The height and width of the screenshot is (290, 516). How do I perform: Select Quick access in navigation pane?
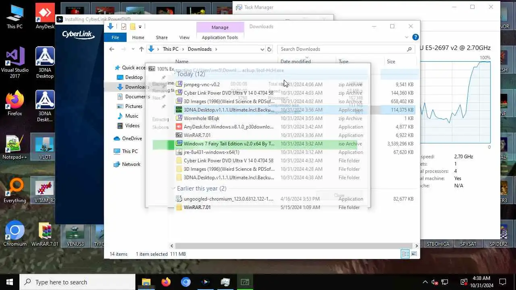point(133,68)
